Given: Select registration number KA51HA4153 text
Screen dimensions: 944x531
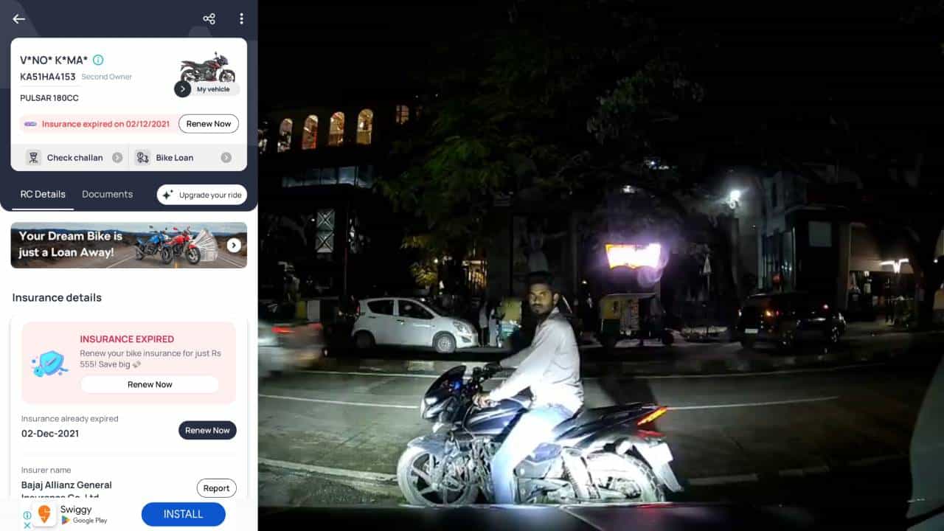Looking at the screenshot, I should point(48,77).
